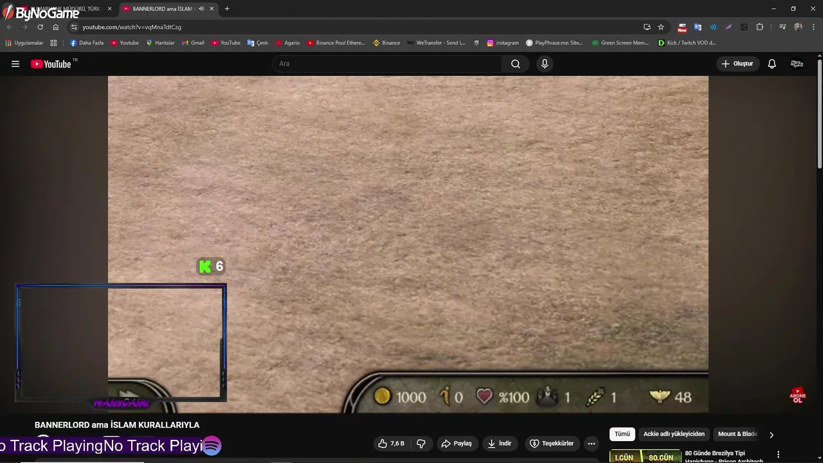The height and width of the screenshot is (463, 823).
Task: Open the install/cast icon in address bar
Action: click(647, 27)
